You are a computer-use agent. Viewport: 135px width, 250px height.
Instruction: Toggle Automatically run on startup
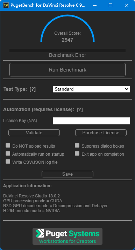point(8,154)
